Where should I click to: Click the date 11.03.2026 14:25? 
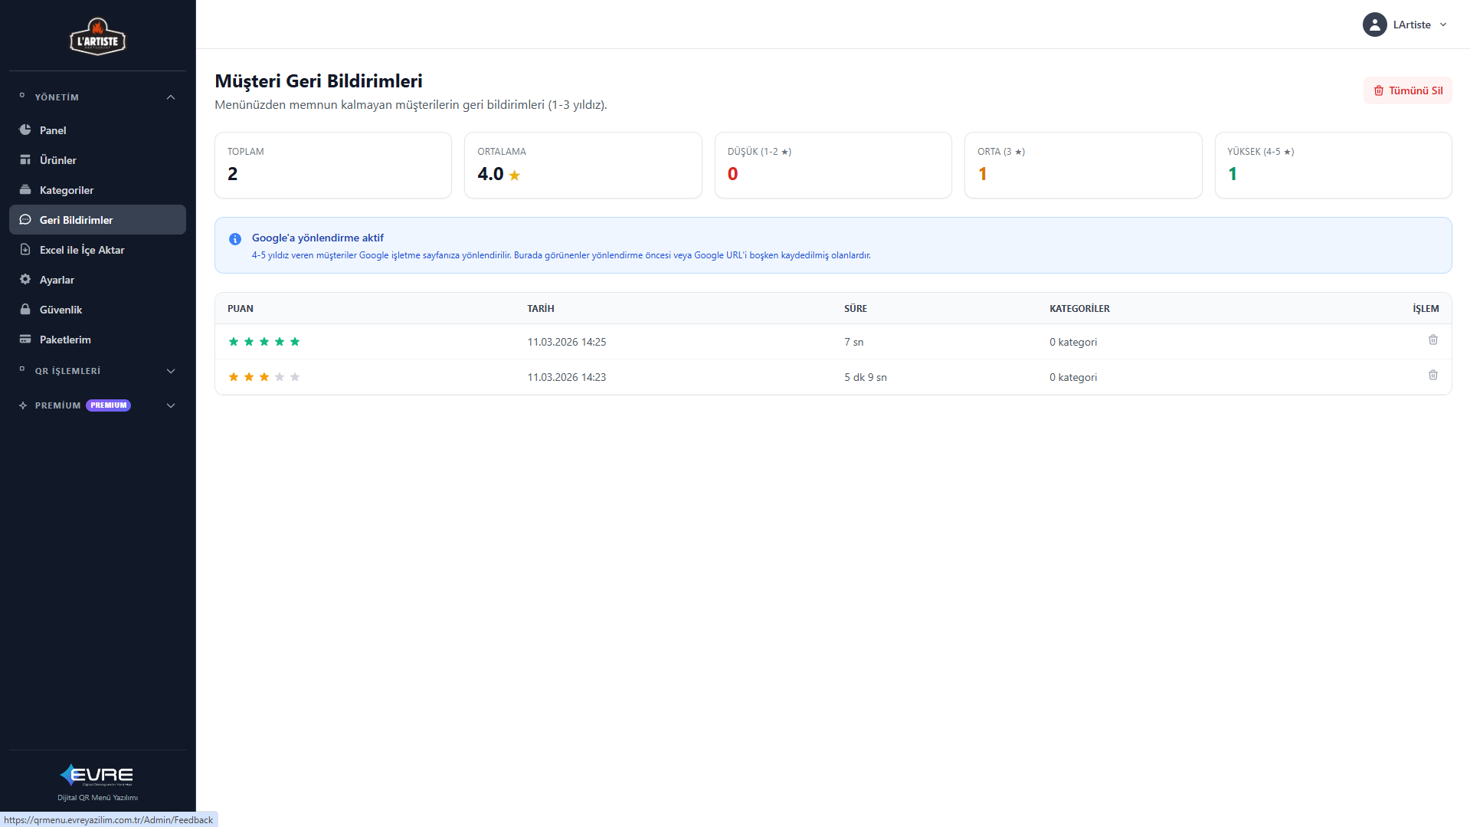pos(567,342)
